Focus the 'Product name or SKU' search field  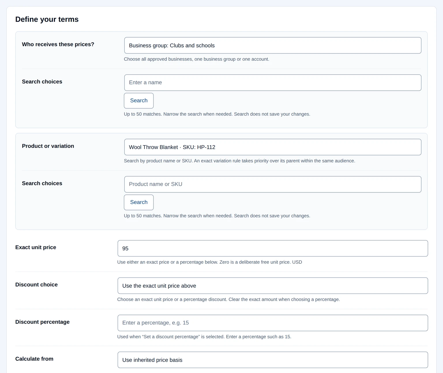273,184
